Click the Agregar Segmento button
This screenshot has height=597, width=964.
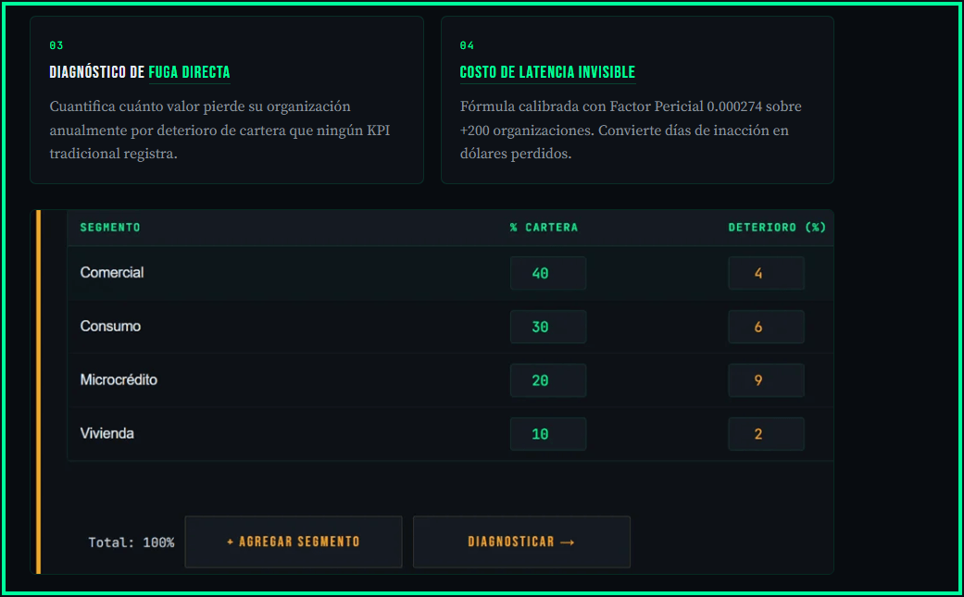pyautogui.click(x=294, y=541)
